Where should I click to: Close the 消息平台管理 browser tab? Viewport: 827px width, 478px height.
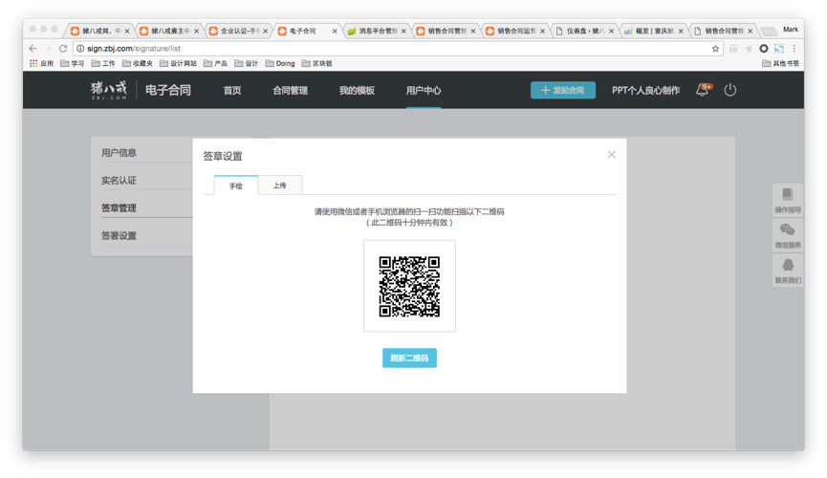403,32
